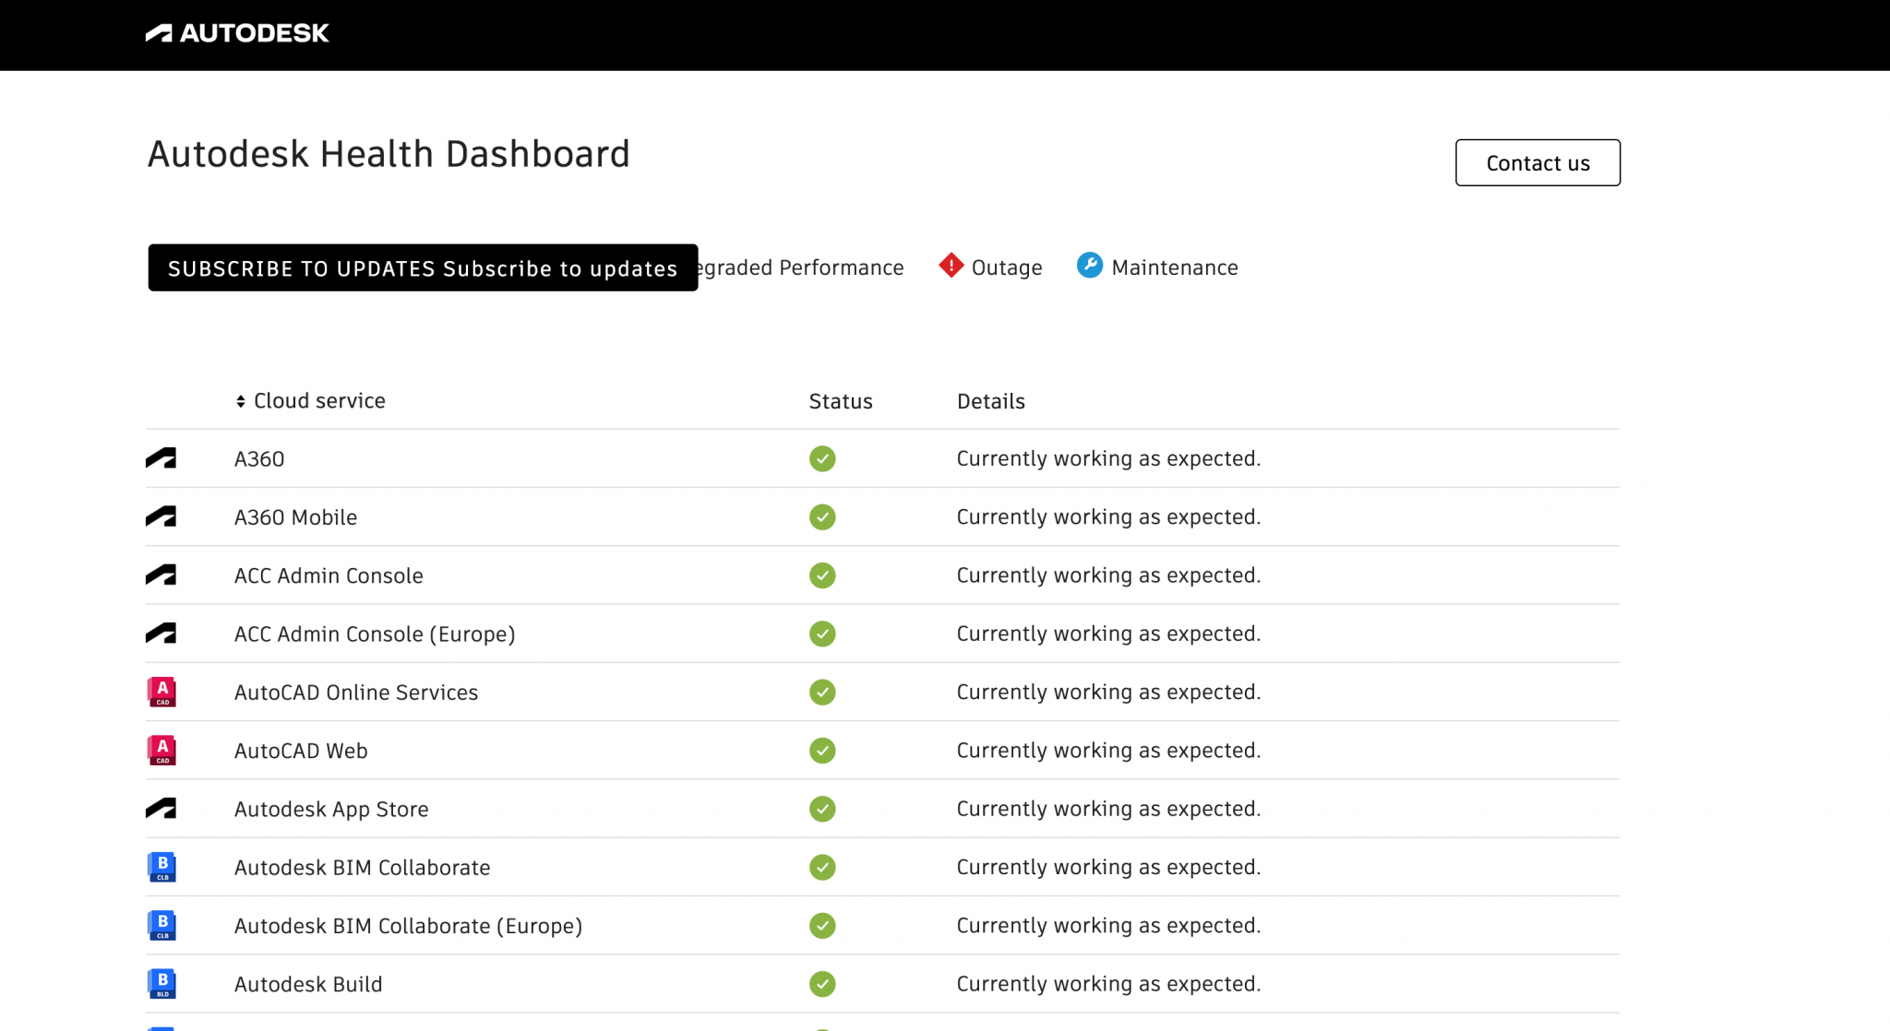Select the A360 service row

(260, 458)
